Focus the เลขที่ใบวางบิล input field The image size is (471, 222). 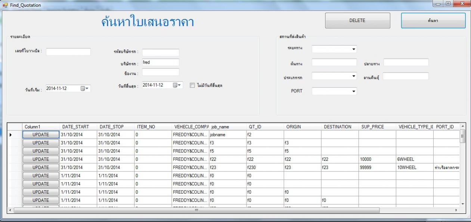68,52
